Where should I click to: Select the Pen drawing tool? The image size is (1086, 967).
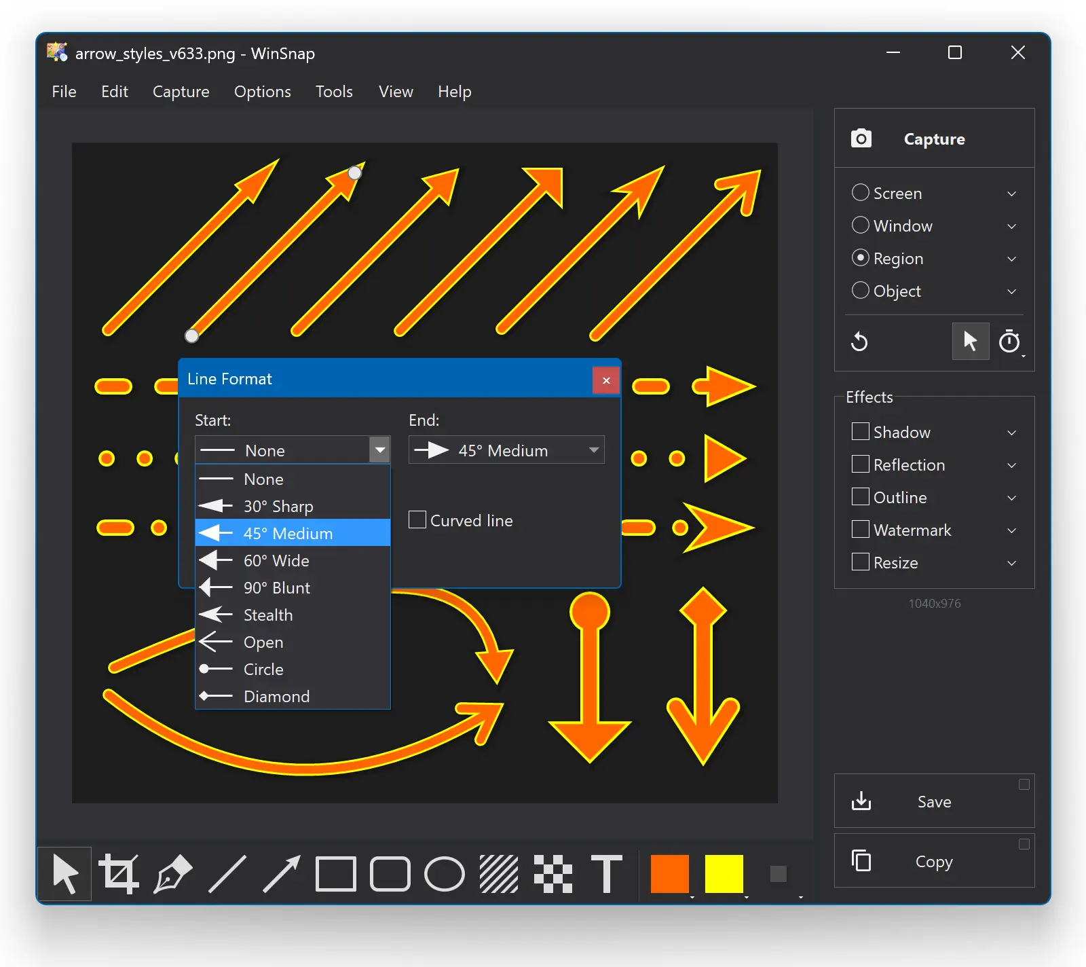click(x=173, y=874)
